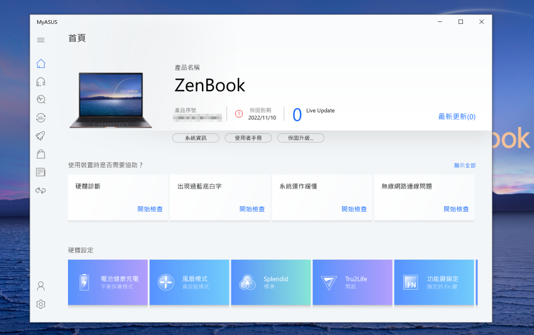This screenshot has height=335, width=534.
Task: Click the Splendid color circles icon
Action: [x=247, y=282]
